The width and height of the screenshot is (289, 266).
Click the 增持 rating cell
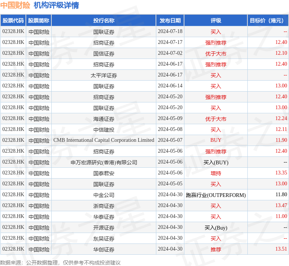coord(216,173)
